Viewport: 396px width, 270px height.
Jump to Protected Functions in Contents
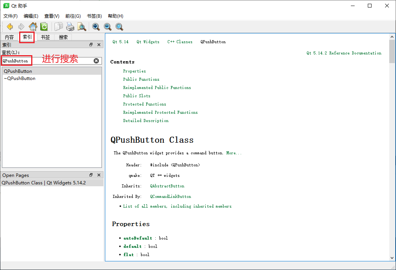coord(144,104)
